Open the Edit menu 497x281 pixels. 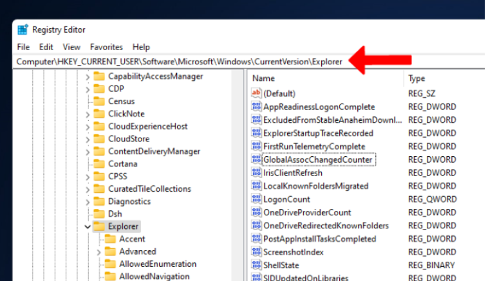[46, 47]
